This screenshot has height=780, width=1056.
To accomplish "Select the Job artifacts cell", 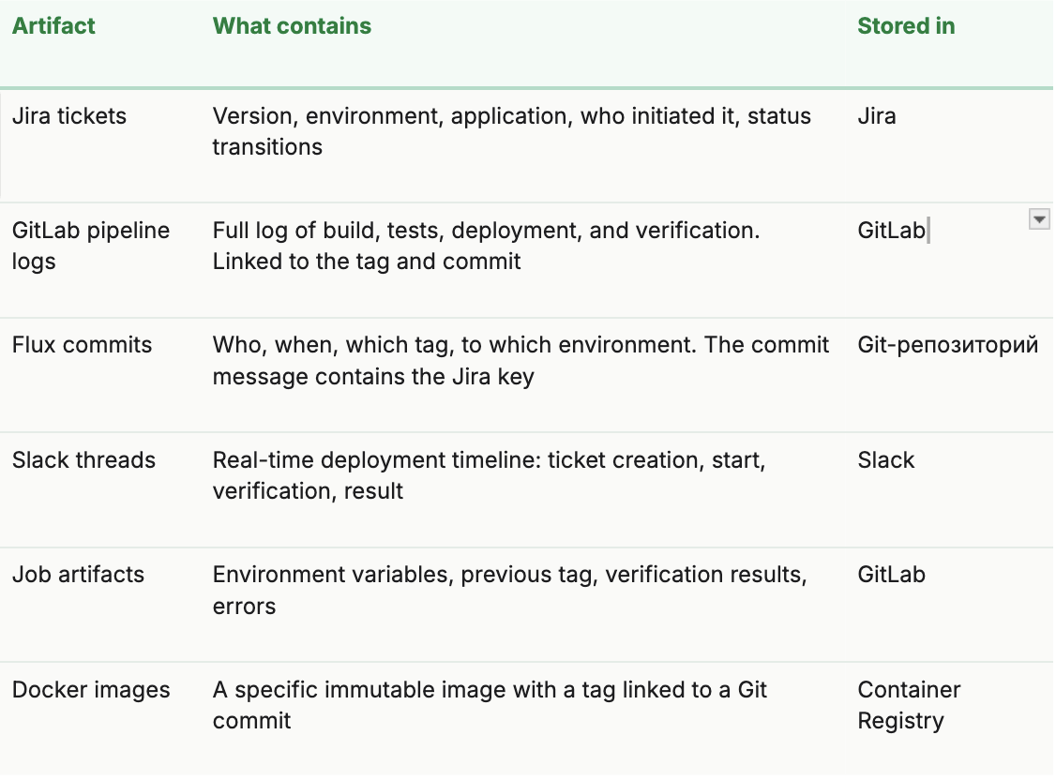I will [x=78, y=575].
